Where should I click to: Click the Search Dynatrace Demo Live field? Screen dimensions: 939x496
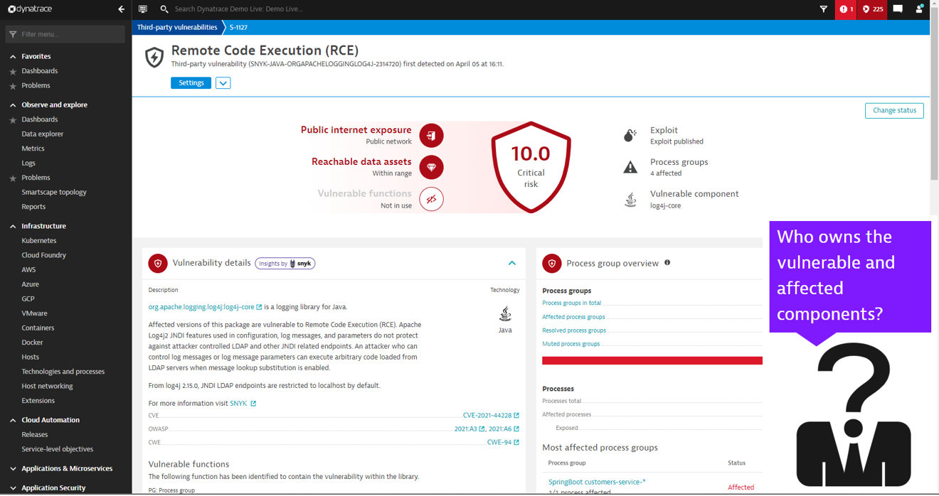pos(239,9)
